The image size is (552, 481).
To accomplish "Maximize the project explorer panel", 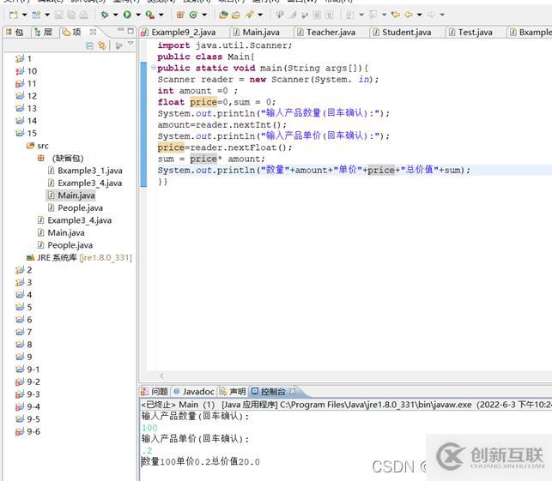I will 130,31.
